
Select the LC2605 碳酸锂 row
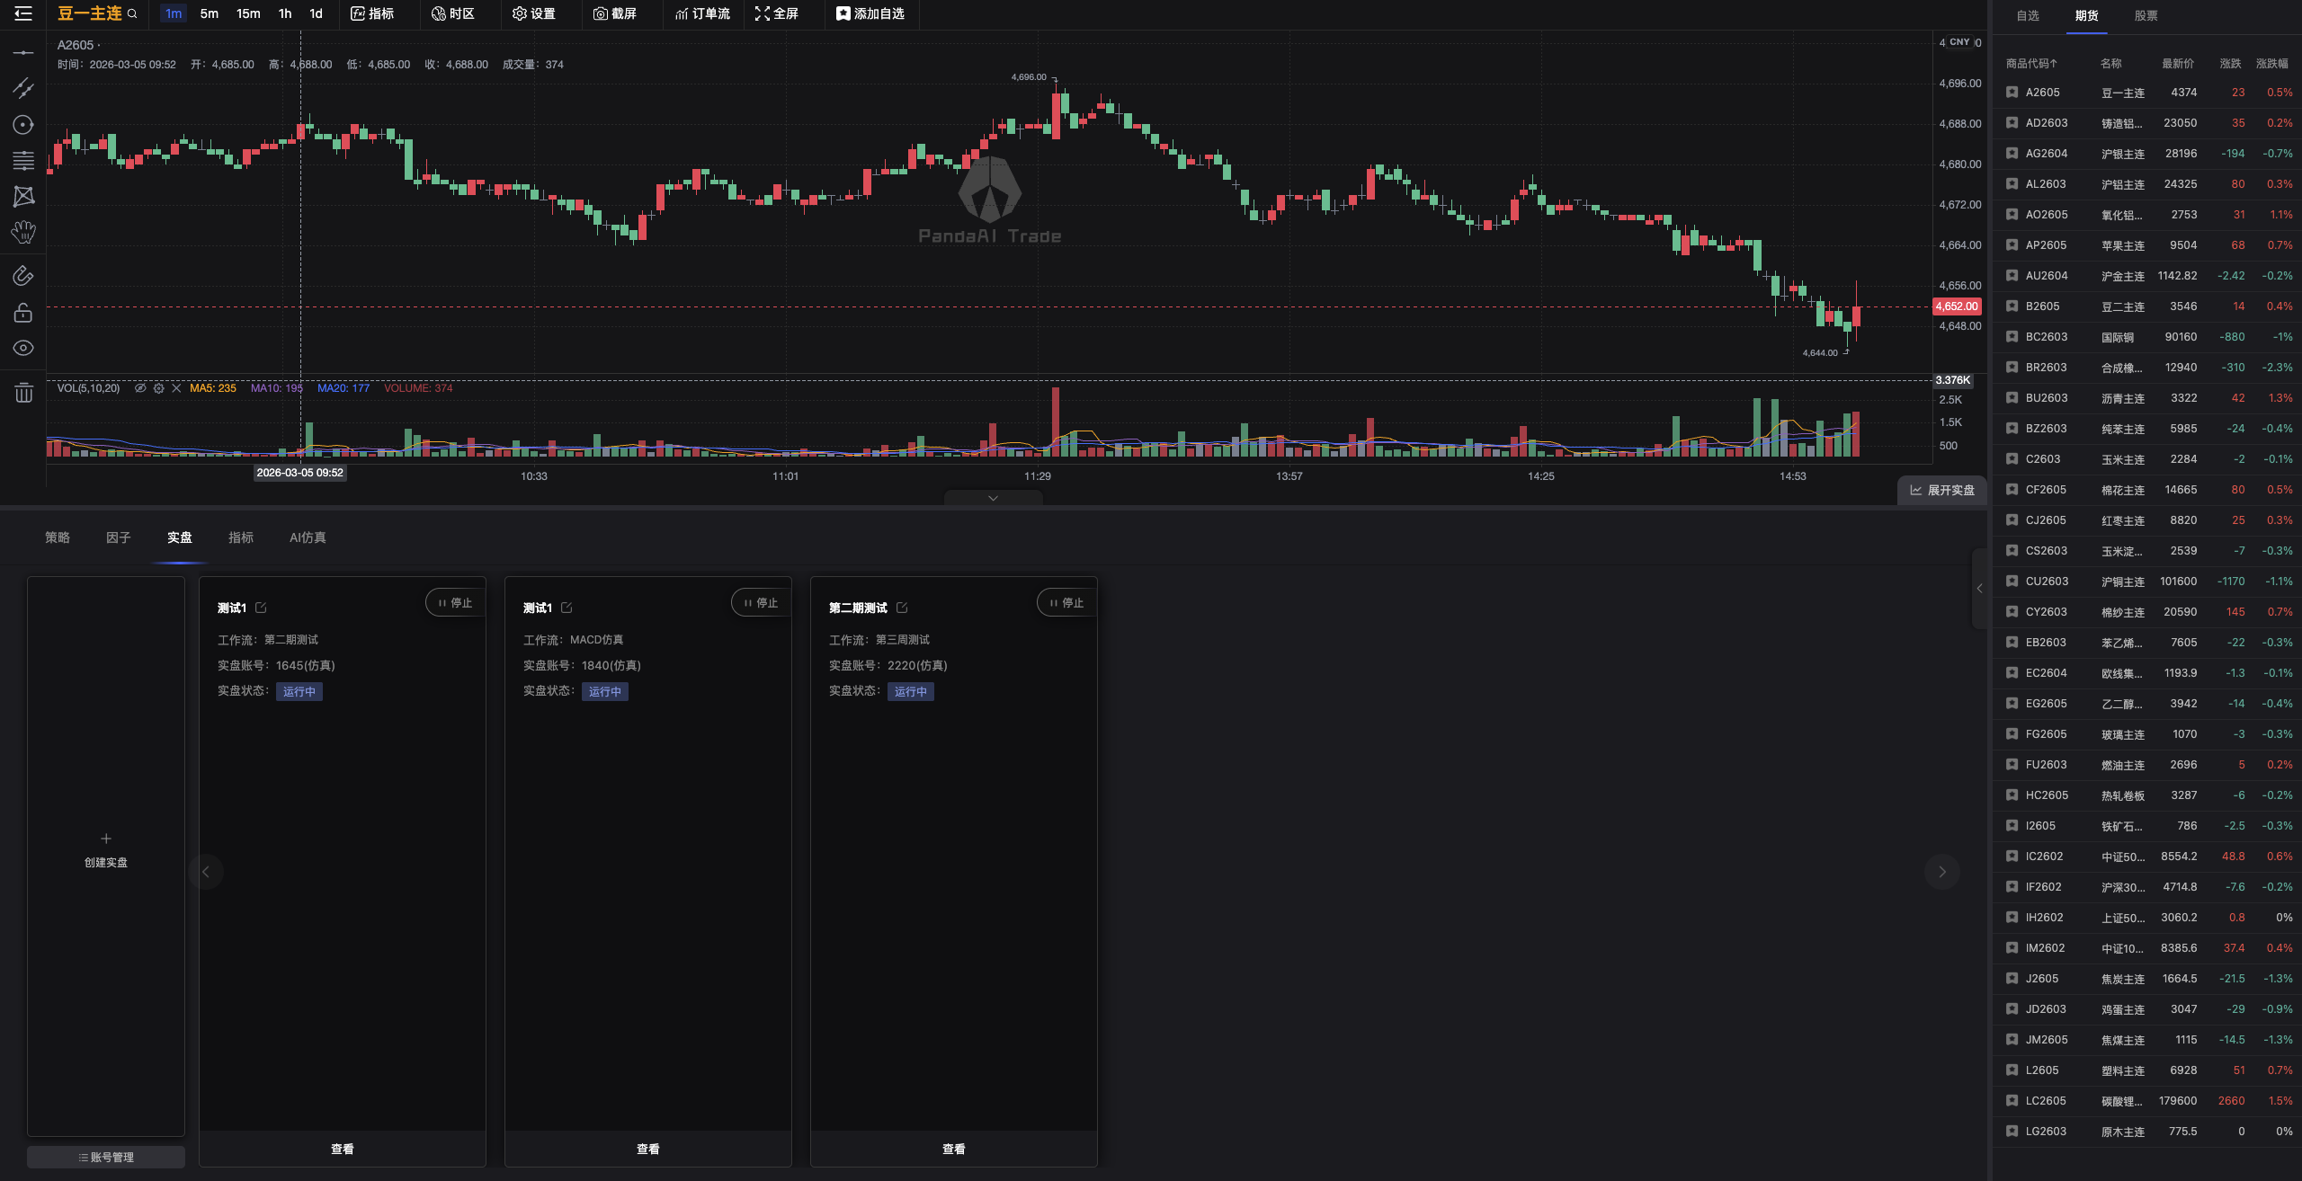[x=2147, y=1101]
